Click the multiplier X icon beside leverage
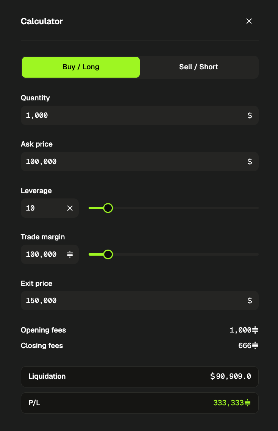 (70, 208)
